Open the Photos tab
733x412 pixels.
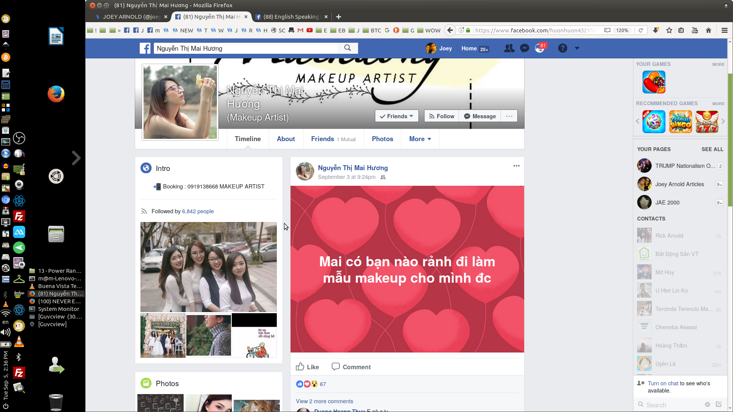[383, 139]
